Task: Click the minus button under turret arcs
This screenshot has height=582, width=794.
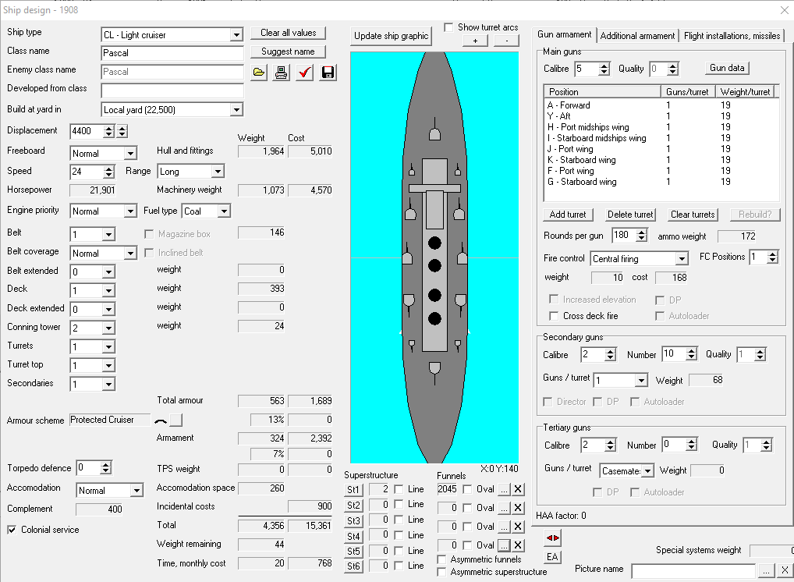Action: click(x=506, y=41)
